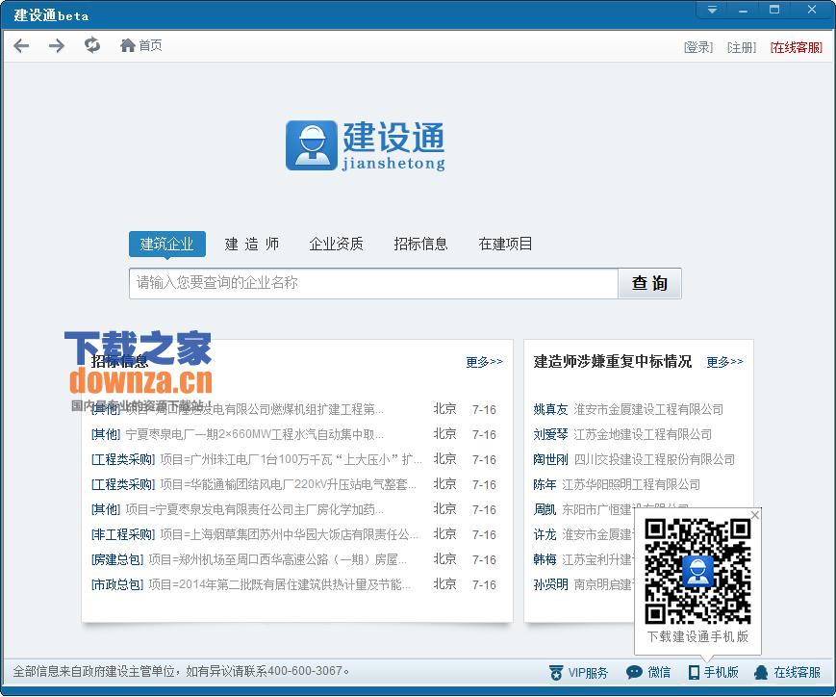This screenshot has height=697, width=836.
Task: Open 四川交投建设工程股份有限公司 company
Action: [654, 459]
